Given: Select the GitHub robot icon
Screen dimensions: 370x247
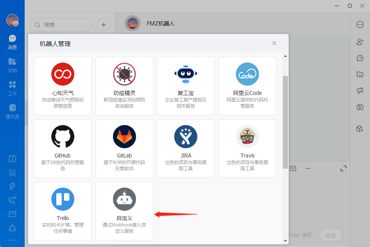Looking at the screenshot, I should pyautogui.click(x=63, y=137).
